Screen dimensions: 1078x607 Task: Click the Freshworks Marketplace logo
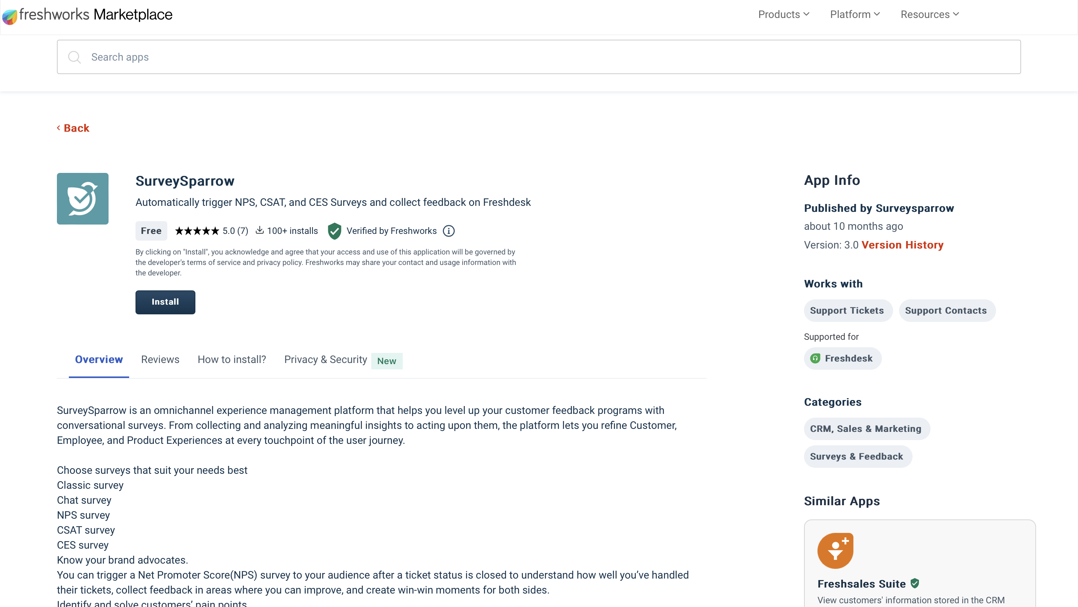pos(87,15)
